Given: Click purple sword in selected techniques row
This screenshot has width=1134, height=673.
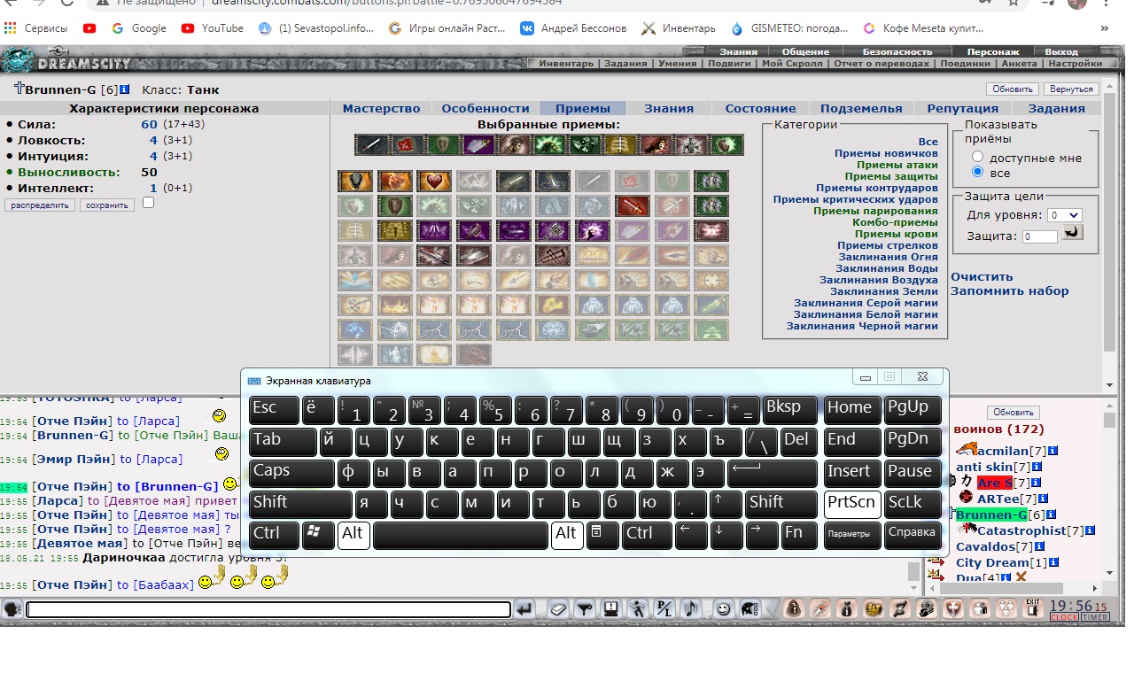Looking at the screenshot, I should [479, 145].
